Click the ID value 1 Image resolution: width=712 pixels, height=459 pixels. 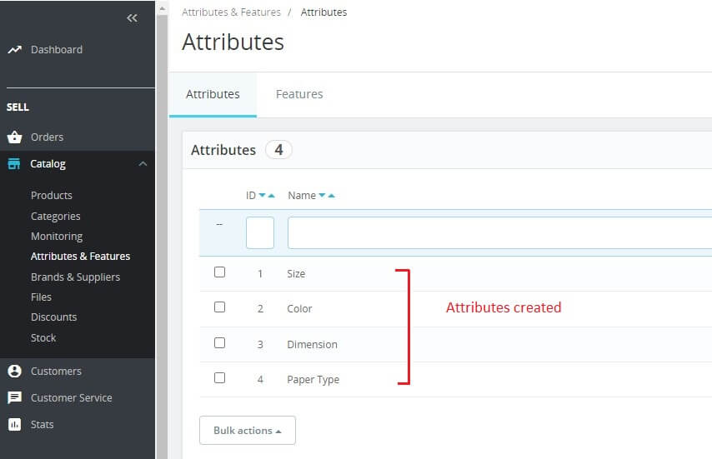click(x=260, y=273)
